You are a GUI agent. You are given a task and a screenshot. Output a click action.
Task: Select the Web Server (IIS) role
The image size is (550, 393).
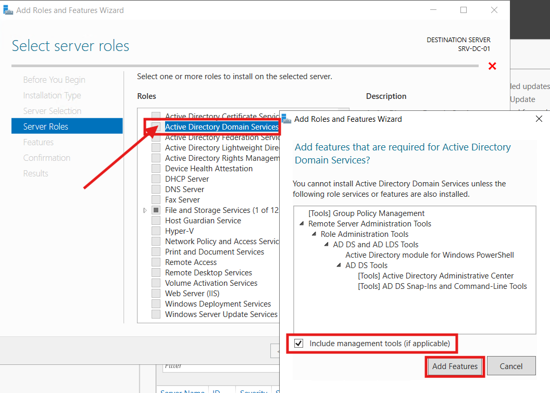tap(156, 293)
